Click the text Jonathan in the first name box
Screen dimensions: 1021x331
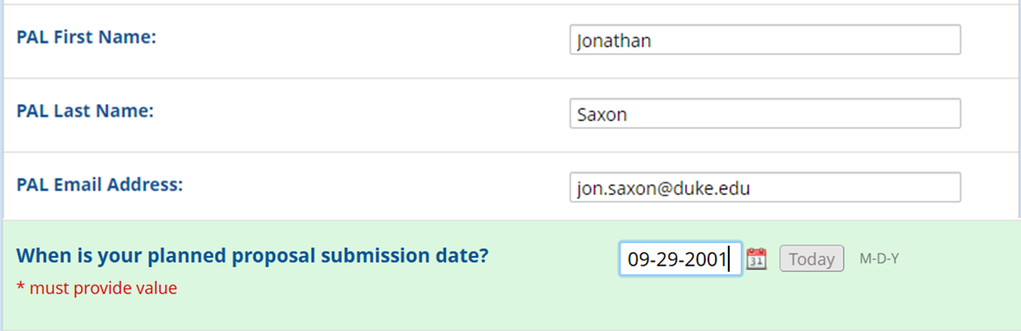pos(614,41)
